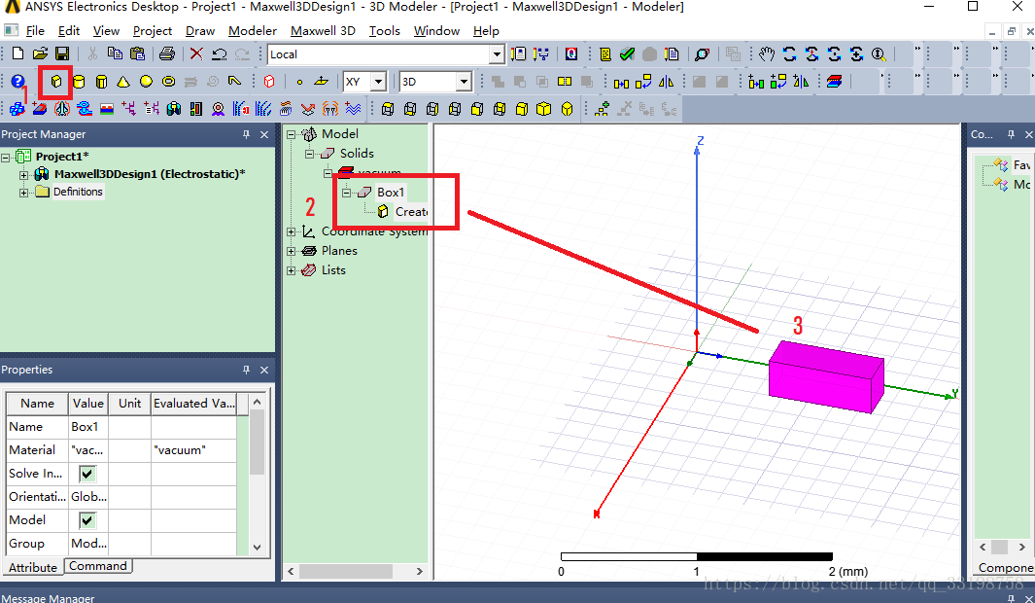
Task: Pick the Draw Sphere tool
Action: pos(146,82)
